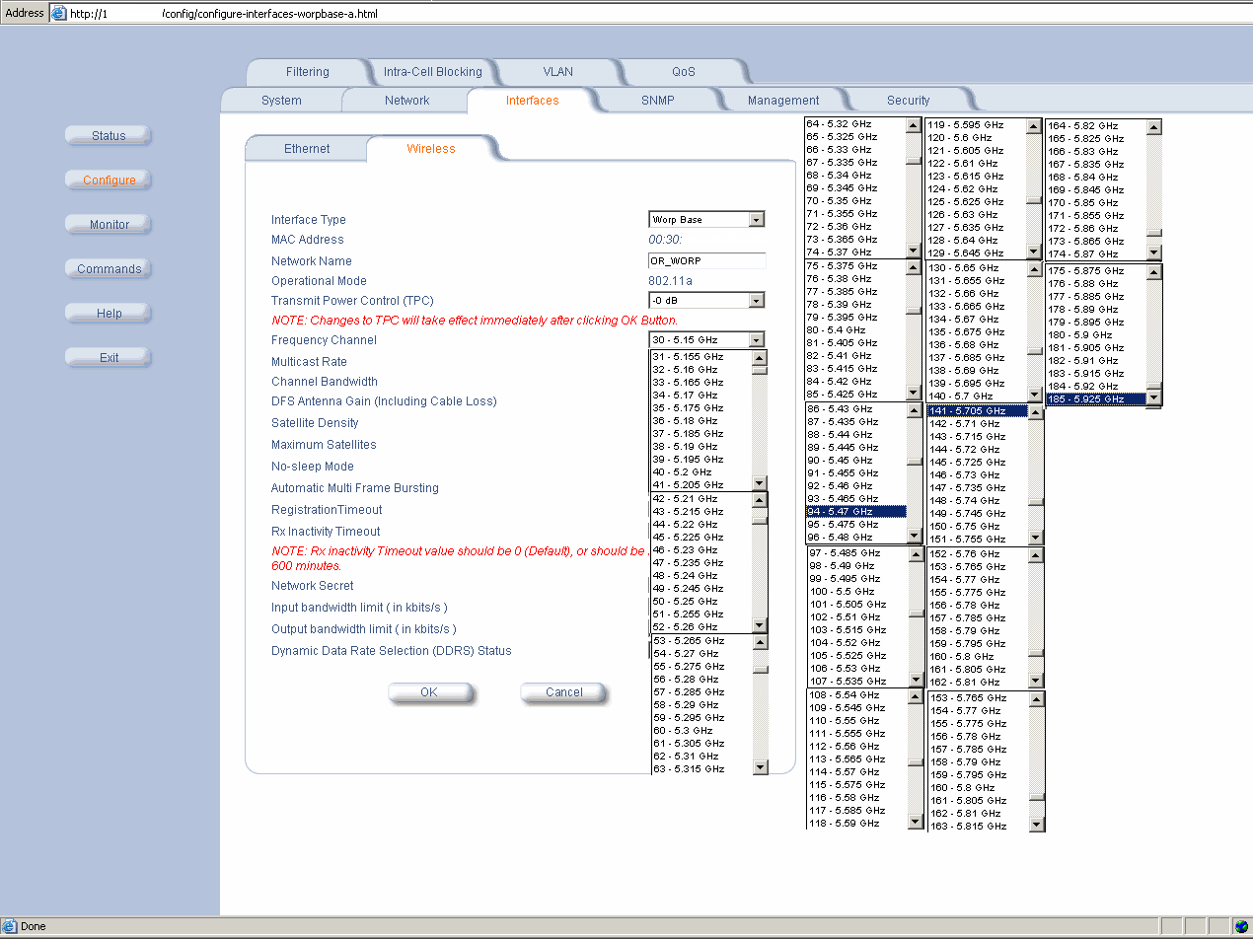Viewport: 1253px width, 939px height.
Task: Go to the Security tab
Action: (908, 101)
